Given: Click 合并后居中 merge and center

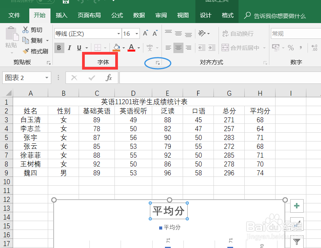Looking at the screenshot, I should [x=240, y=47].
